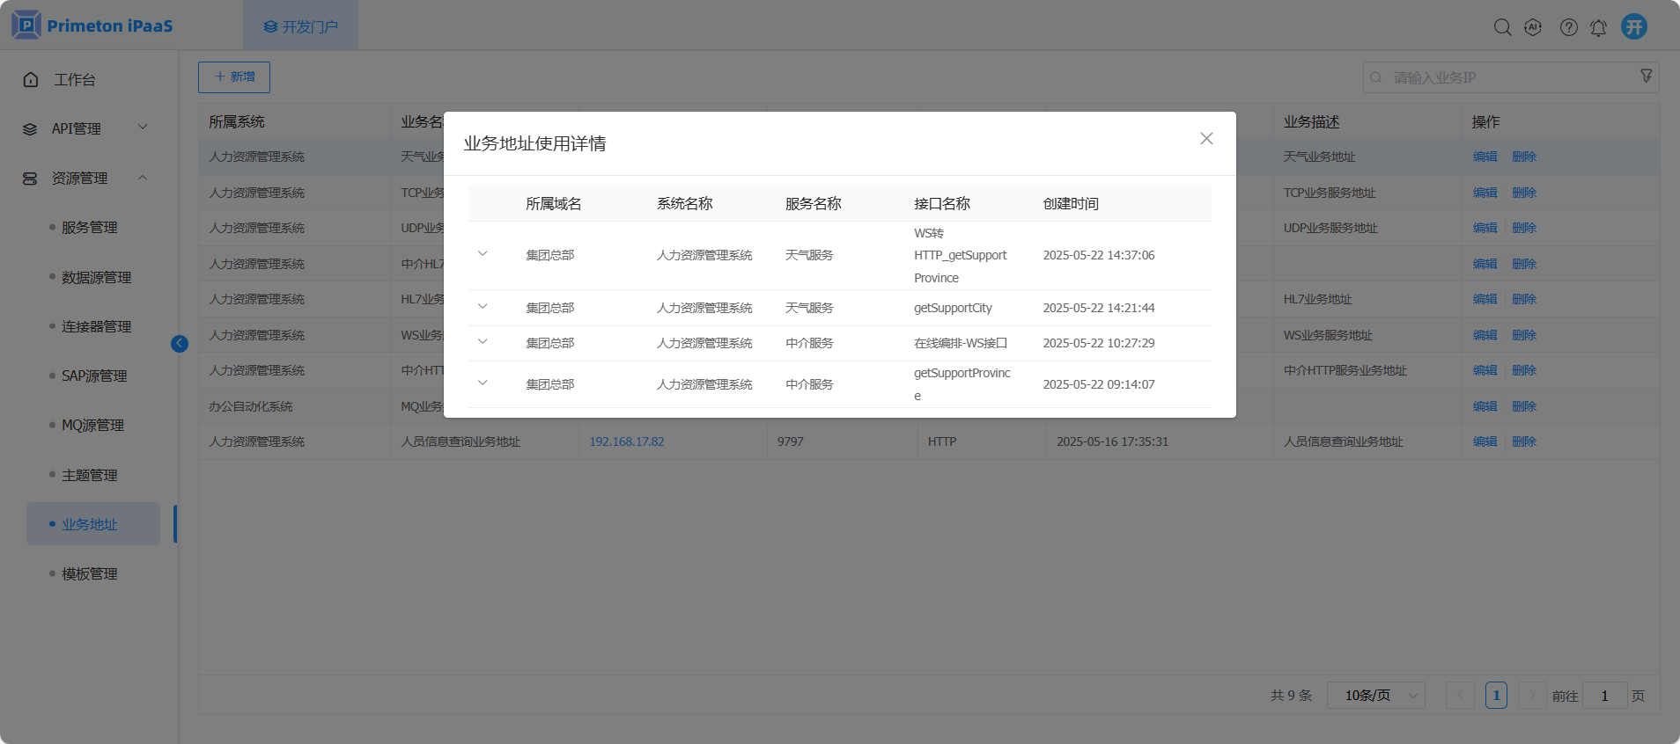Click 删除 for 人员信息查询业务地址 row
Viewport: 1680px width, 744px height.
point(1523,441)
